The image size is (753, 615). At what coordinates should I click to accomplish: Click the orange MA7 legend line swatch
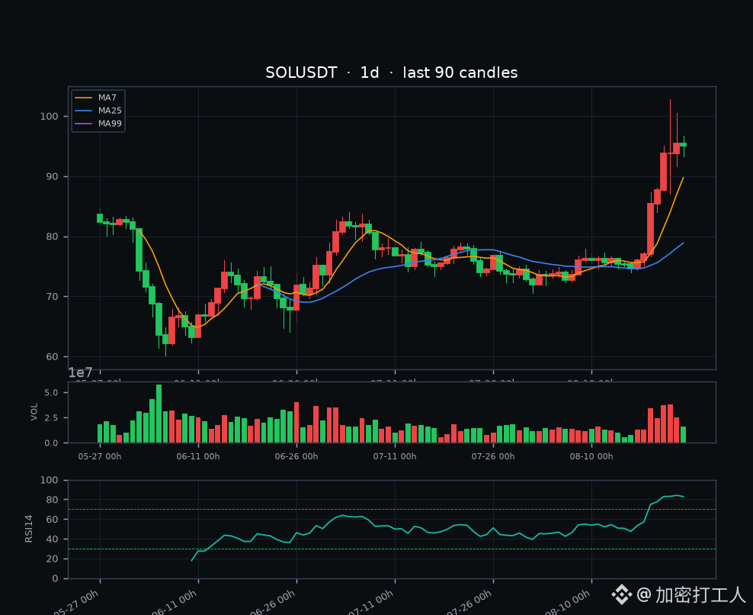coord(84,98)
